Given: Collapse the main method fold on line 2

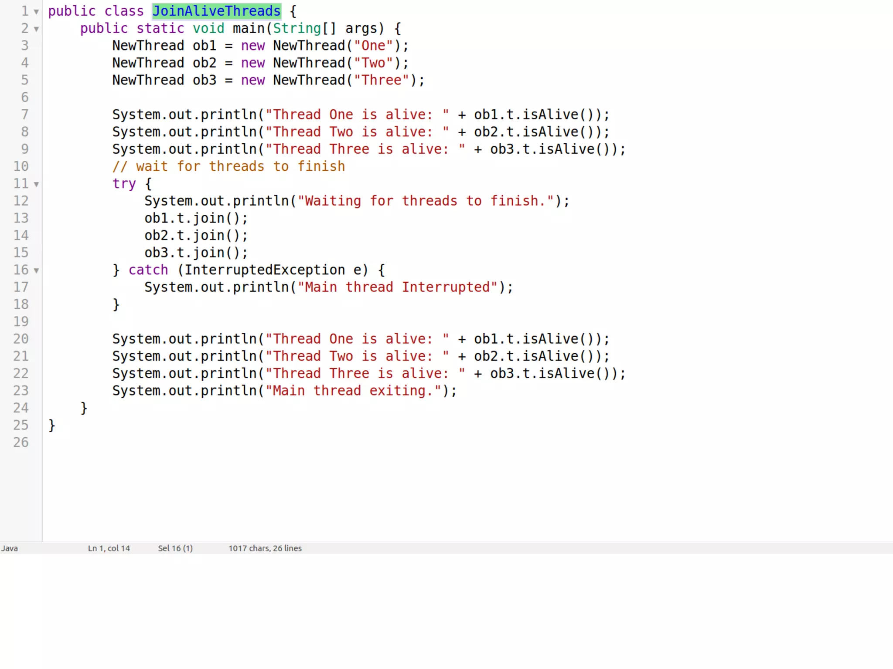Looking at the screenshot, I should click(37, 29).
